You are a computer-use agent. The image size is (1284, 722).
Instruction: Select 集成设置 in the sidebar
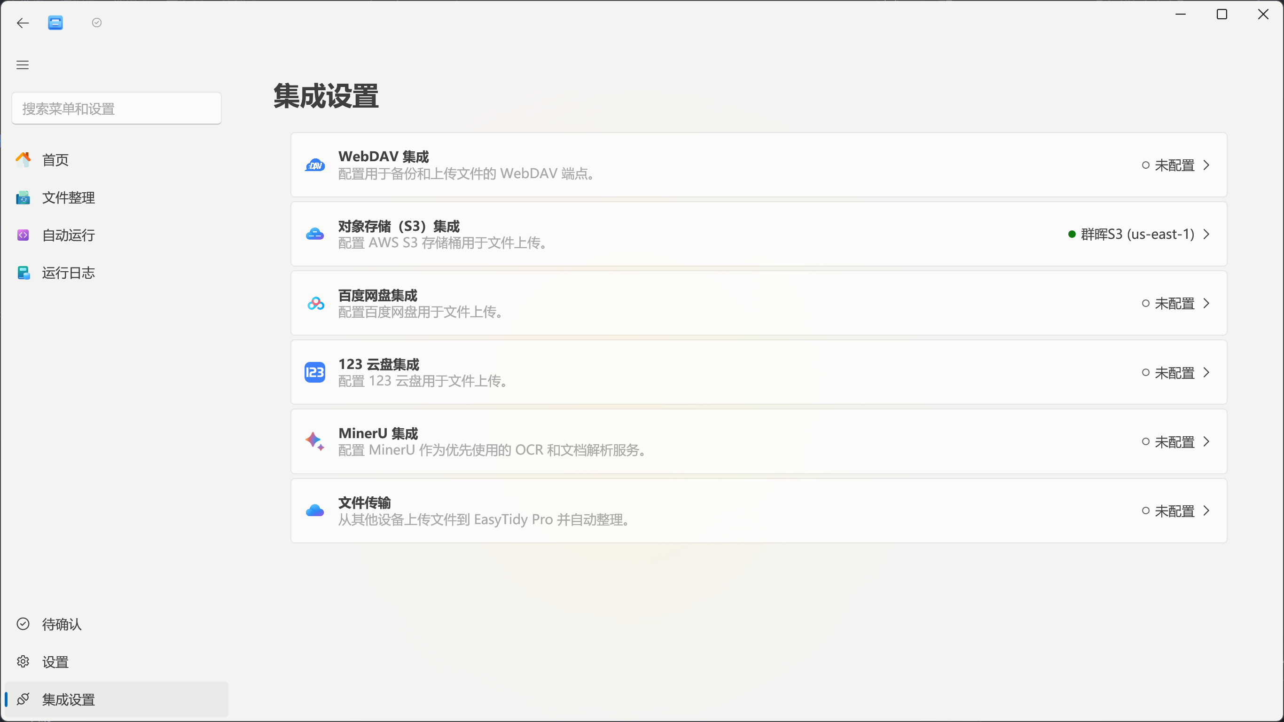116,699
